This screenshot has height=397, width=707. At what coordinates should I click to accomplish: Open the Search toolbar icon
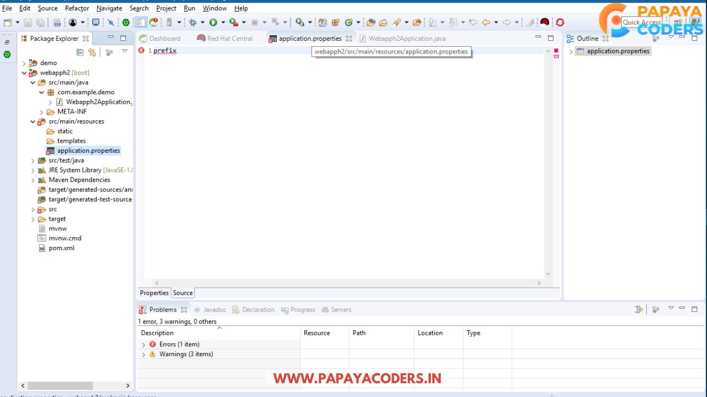[302, 22]
